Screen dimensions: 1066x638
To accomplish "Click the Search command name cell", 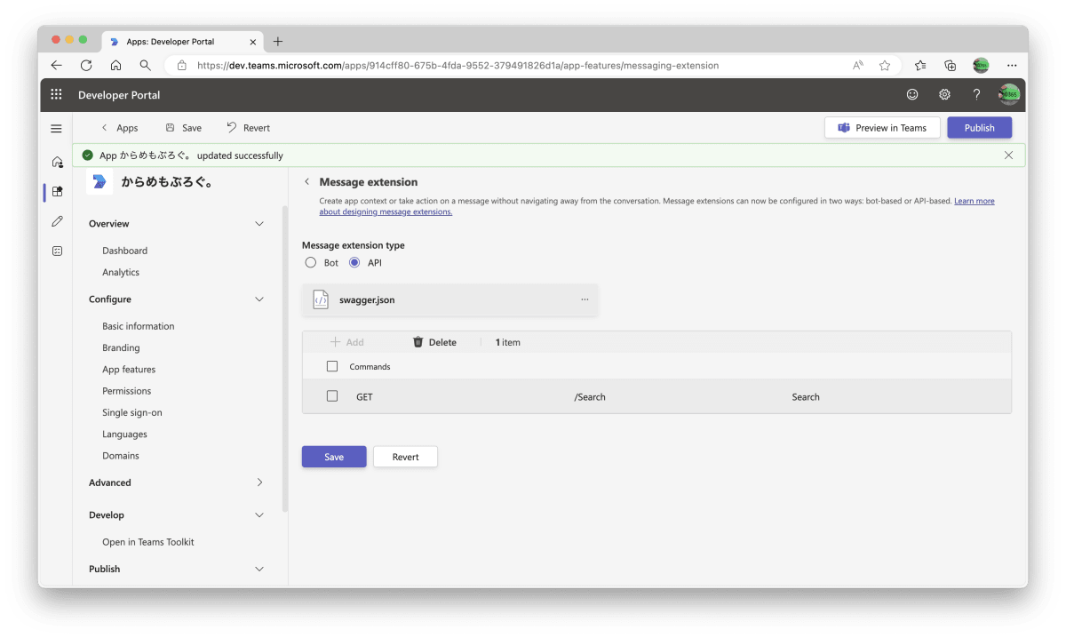I will 806,397.
